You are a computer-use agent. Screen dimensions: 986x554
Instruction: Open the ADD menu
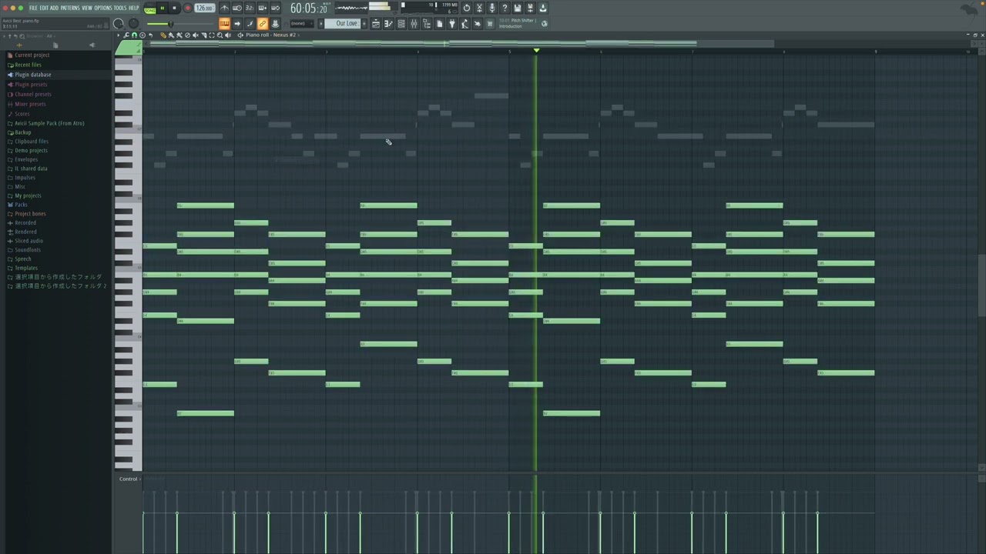pyautogui.click(x=54, y=8)
